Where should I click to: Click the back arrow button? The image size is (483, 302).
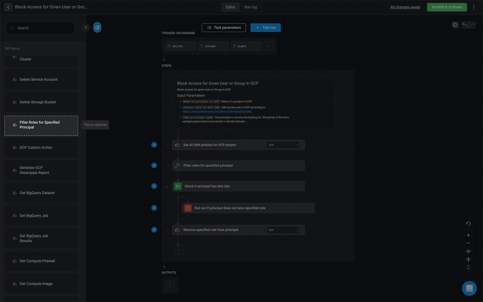click(x=8, y=7)
